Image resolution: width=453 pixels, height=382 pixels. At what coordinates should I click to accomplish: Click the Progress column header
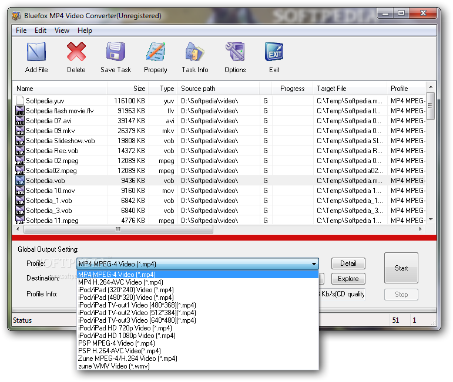pyautogui.click(x=292, y=89)
